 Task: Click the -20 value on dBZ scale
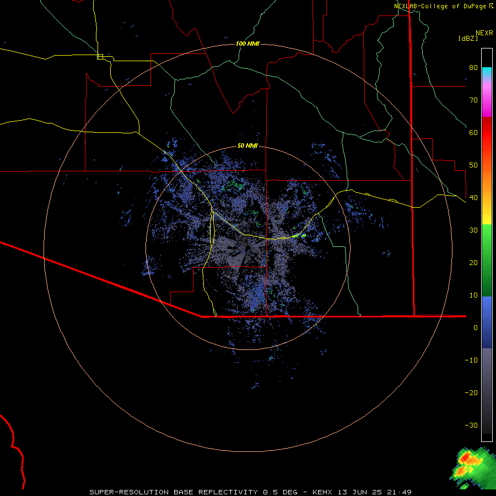[x=471, y=392]
